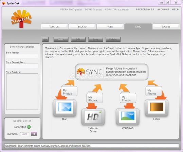Click the 'Mac' label under the monitor
The width and height of the screenshot is (183, 152).
pos(65,119)
